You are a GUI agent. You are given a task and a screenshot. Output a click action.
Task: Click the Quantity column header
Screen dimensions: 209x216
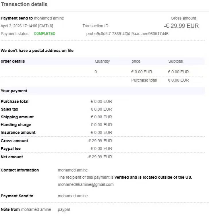point(102,61)
